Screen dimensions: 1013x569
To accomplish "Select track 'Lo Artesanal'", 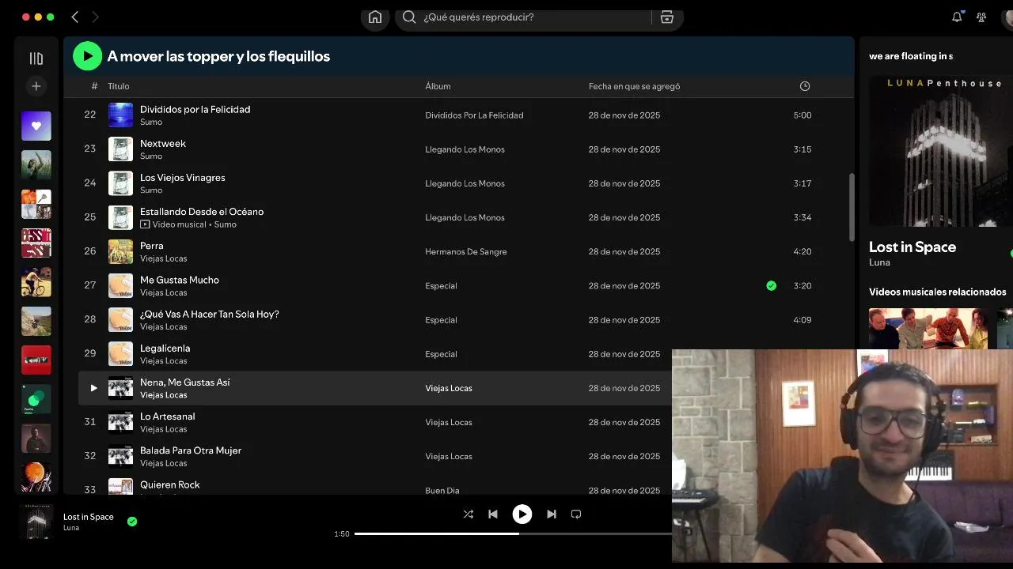I will tap(168, 416).
